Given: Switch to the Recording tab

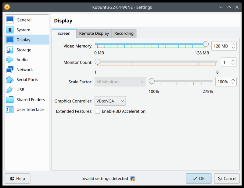Looking at the screenshot, I should click(x=124, y=33).
